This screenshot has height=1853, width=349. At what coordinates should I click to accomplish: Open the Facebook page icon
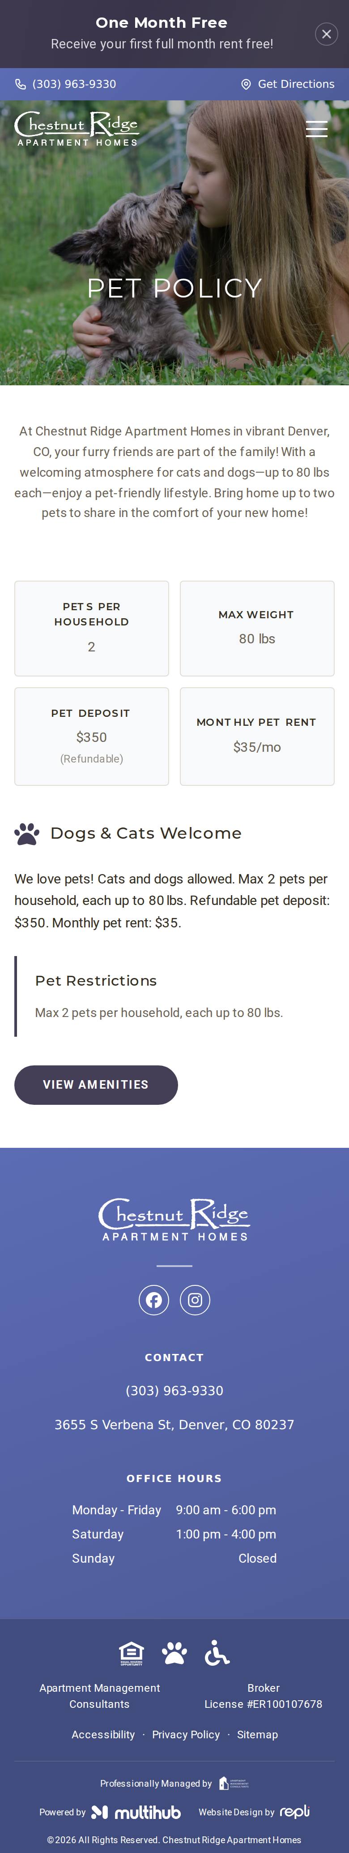pos(153,1299)
